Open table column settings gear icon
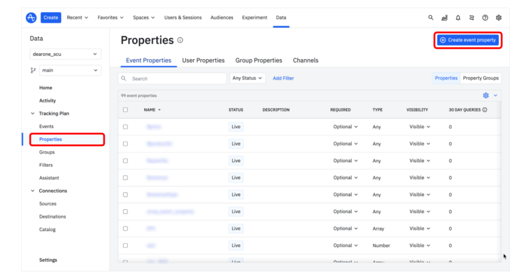 (486, 96)
